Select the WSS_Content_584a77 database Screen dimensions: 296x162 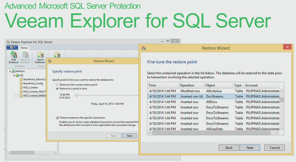coord(34,91)
